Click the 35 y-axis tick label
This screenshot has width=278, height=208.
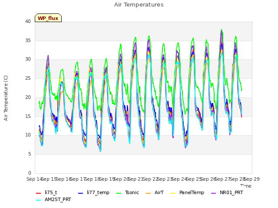coord(28,40)
